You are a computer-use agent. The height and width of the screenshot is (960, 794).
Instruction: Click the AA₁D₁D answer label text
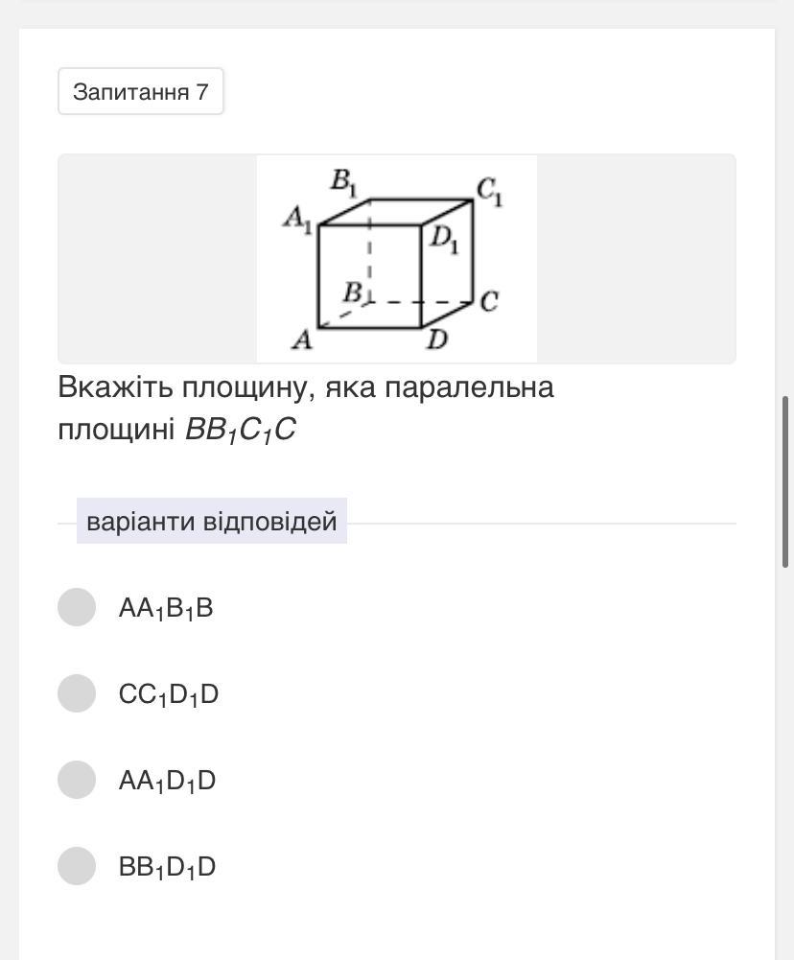[167, 782]
